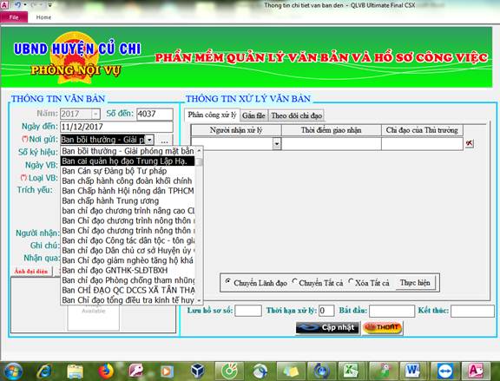Select 'Ban Cán sự Đảng bộ Tư pháp'

coord(128,171)
